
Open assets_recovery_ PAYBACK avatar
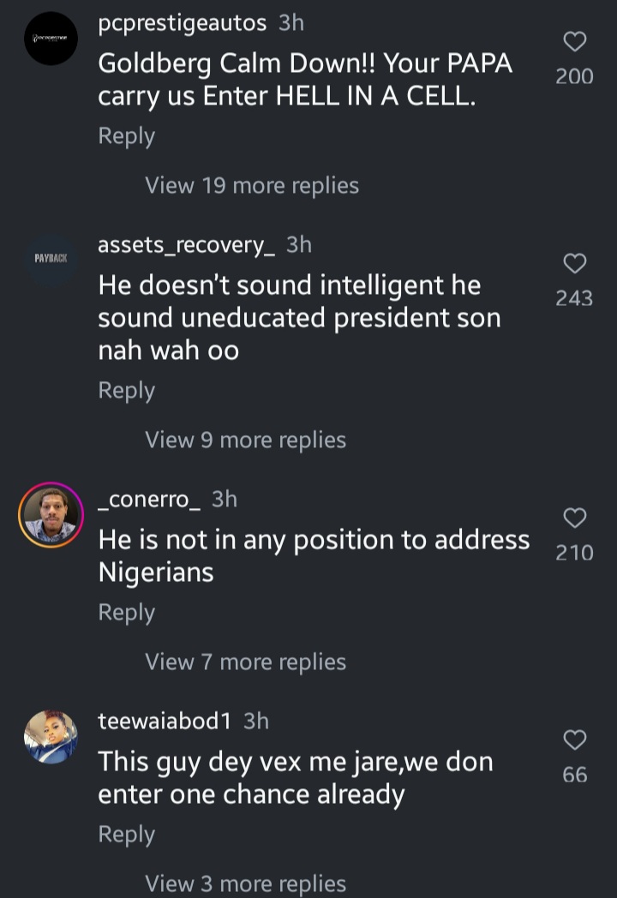coord(51,259)
